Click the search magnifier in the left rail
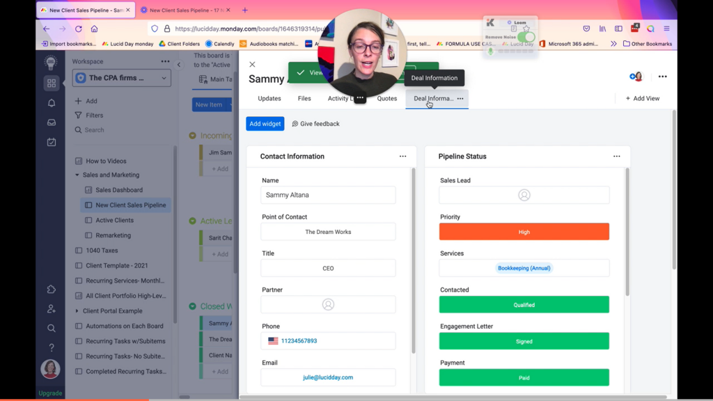 pos(52,329)
